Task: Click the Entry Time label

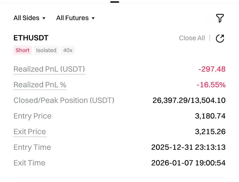Action: point(32,147)
